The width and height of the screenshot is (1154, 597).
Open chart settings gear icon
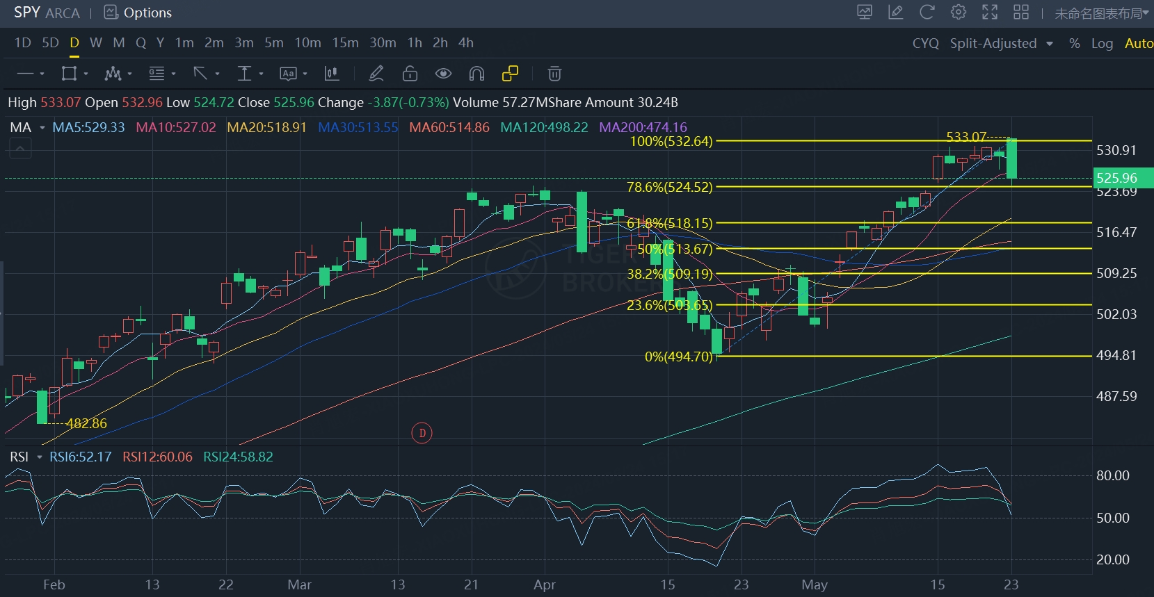pyautogui.click(x=958, y=13)
